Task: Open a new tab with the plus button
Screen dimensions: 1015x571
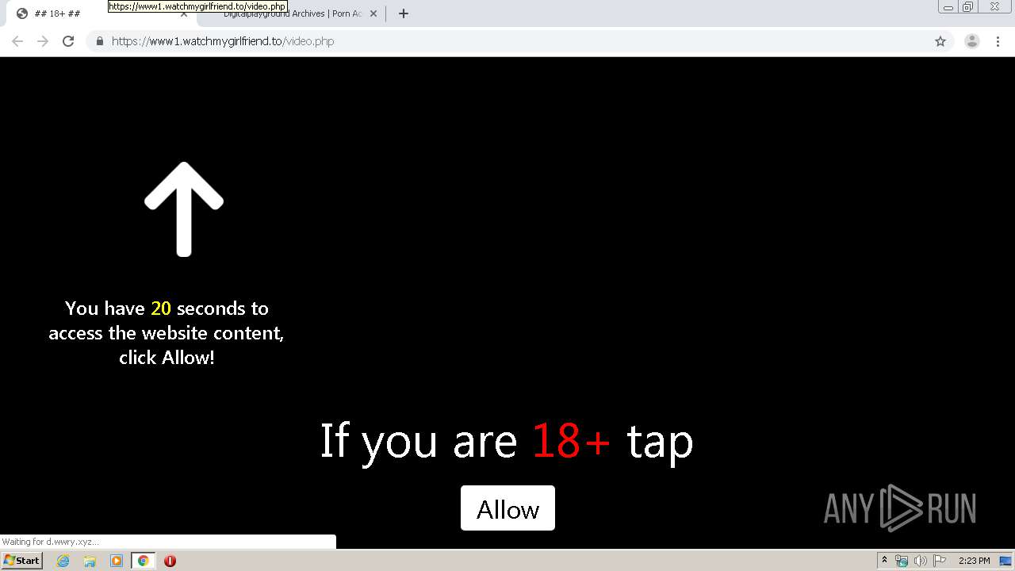Action: [404, 13]
